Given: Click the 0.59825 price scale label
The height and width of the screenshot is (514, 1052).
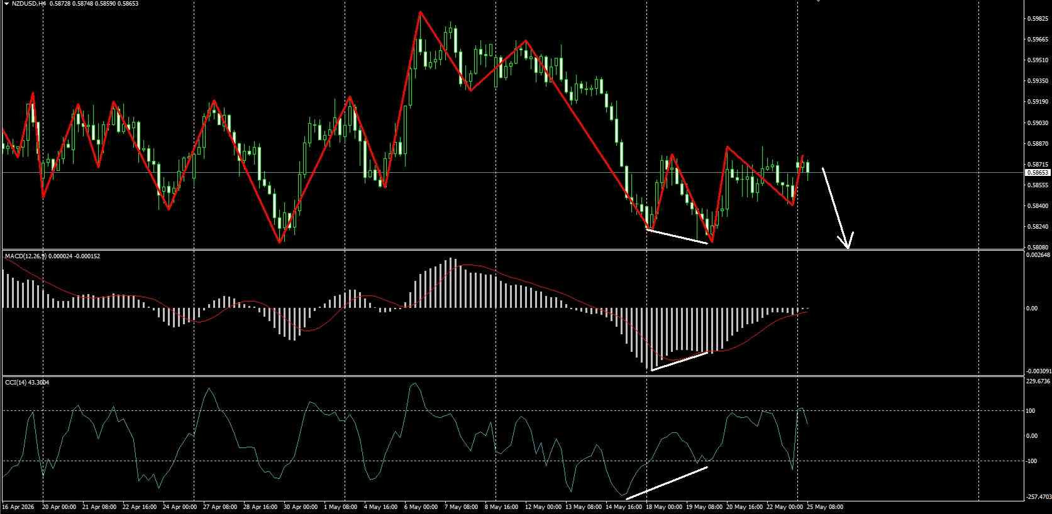Looking at the screenshot, I should [1038, 19].
